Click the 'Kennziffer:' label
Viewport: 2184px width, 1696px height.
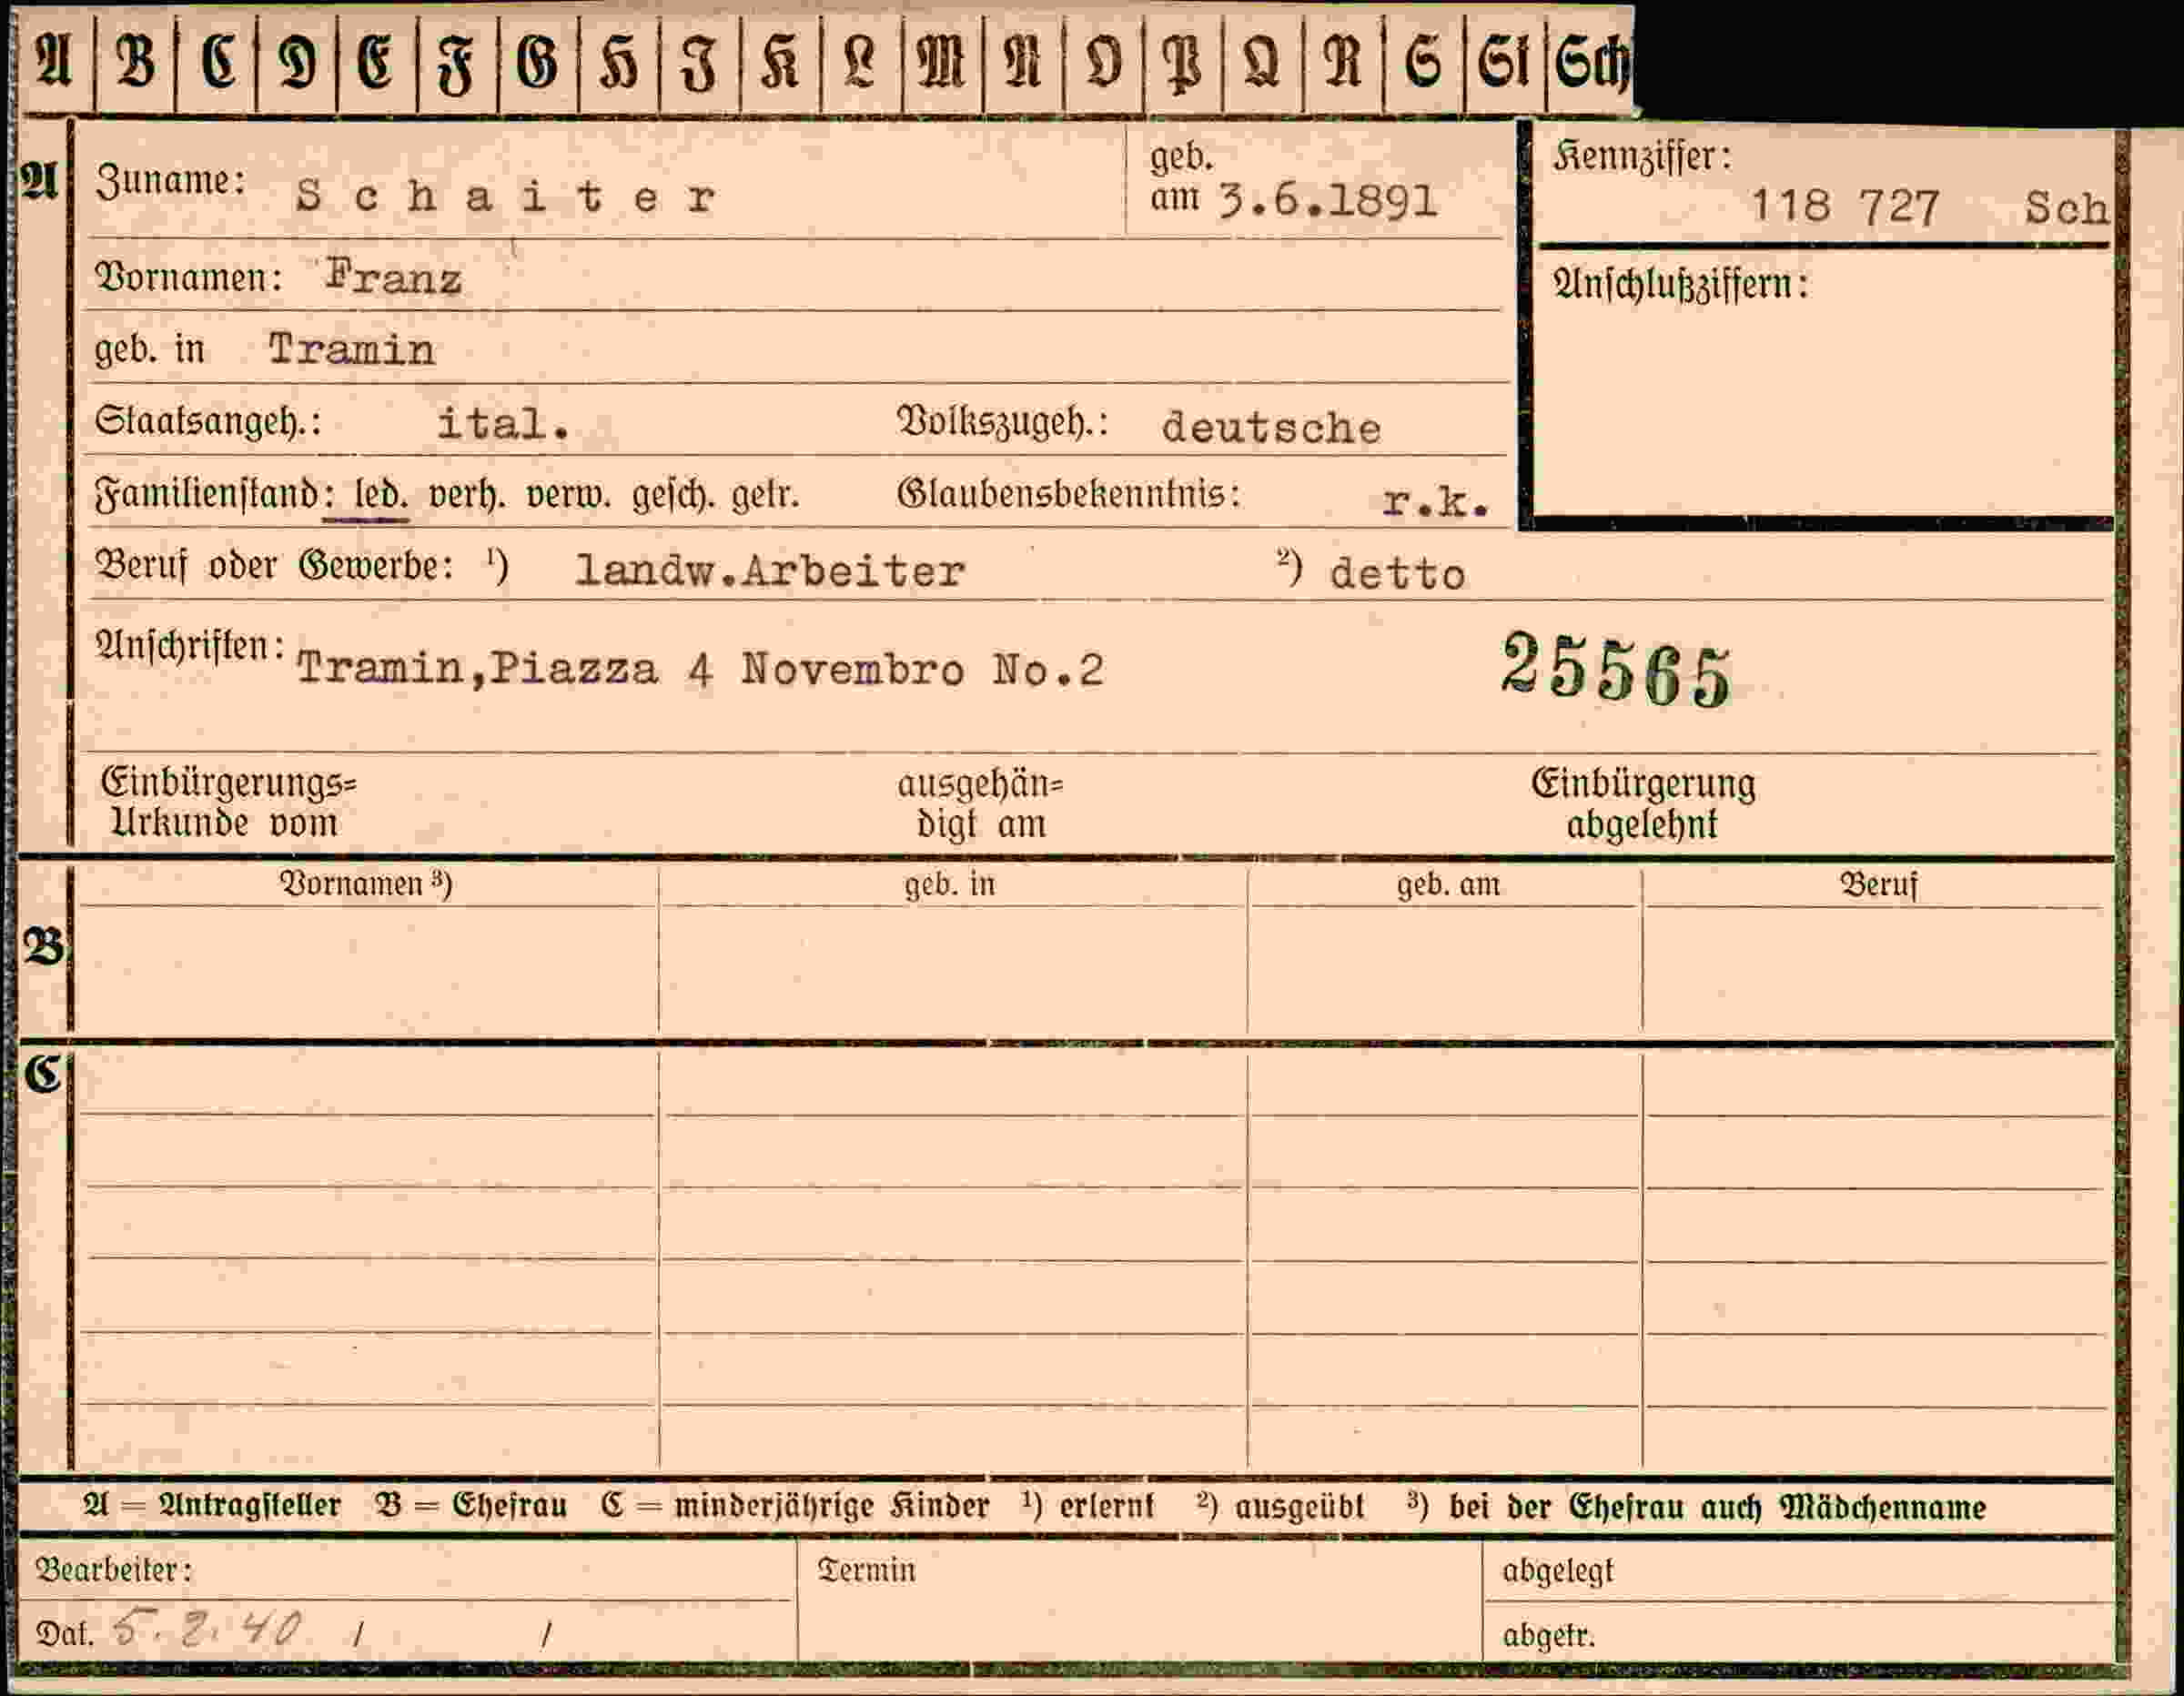tap(1642, 157)
